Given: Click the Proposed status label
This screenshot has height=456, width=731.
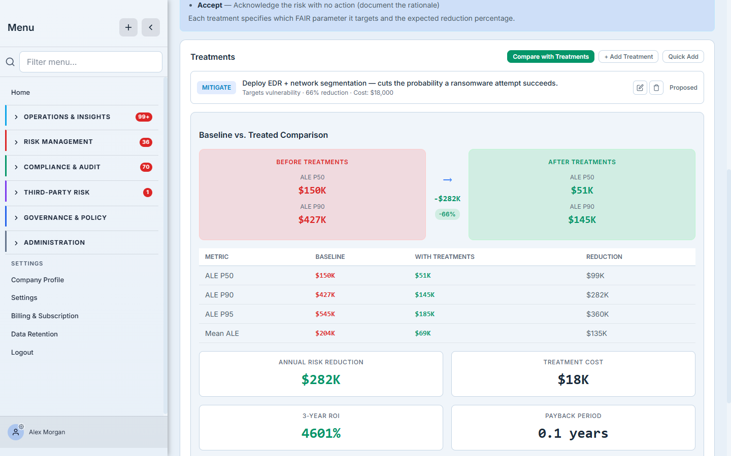Looking at the screenshot, I should pyautogui.click(x=683, y=88).
